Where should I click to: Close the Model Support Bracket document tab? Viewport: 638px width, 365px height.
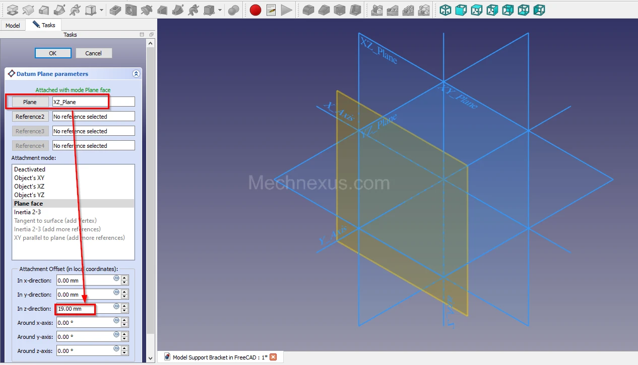(x=273, y=357)
